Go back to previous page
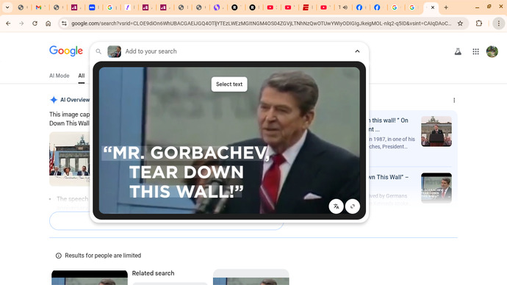507x285 pixels. [x=8, y=24]
